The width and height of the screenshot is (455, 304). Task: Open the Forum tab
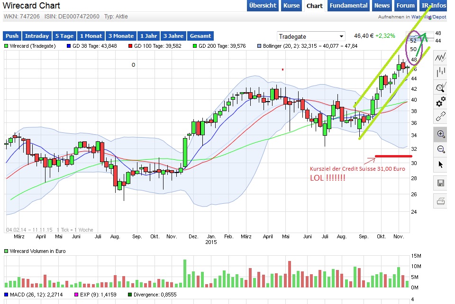[x=405, y=6]
